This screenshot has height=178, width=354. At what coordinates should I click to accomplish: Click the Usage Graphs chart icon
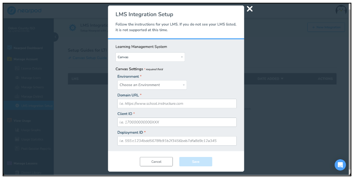point(17,130)
